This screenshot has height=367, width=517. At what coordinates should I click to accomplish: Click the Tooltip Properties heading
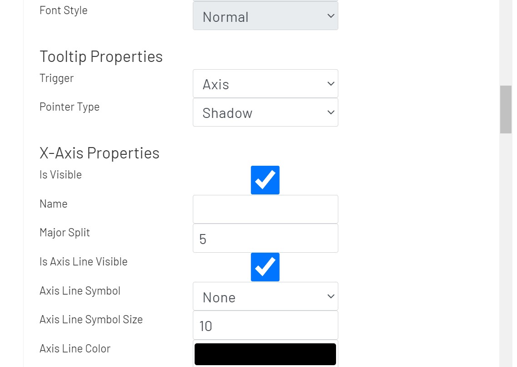tap(101, 56)
